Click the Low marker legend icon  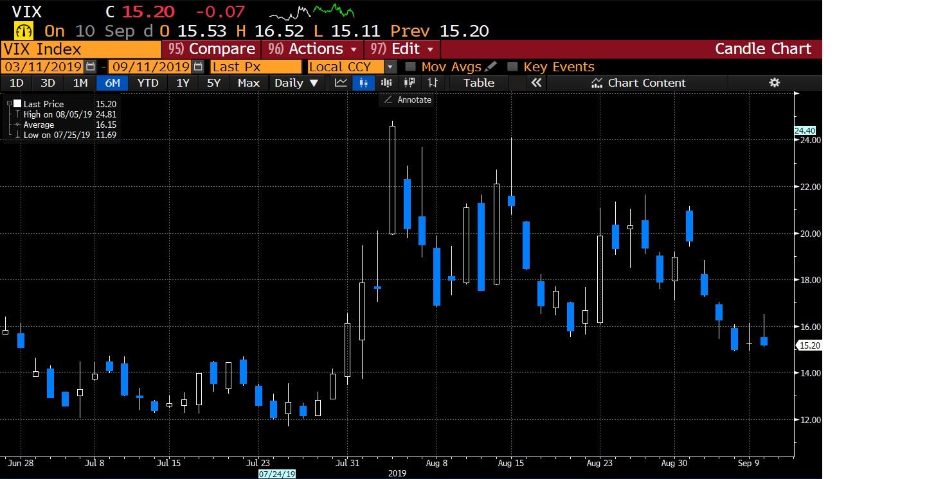click(x=17, y=135)
